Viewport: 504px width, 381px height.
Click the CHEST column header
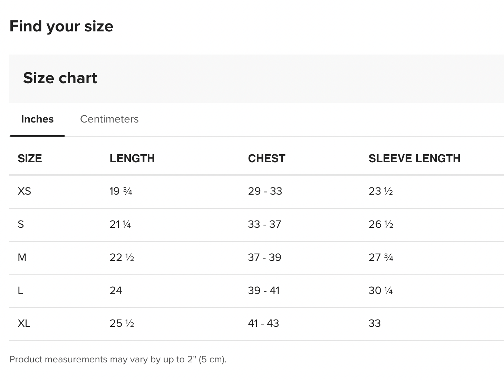pos(266,158)
